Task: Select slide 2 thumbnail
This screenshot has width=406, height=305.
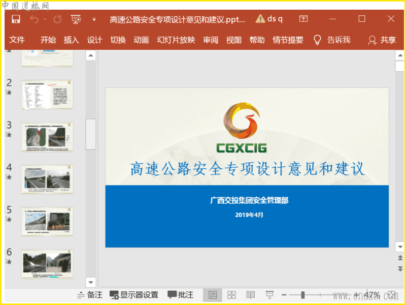Action: tap(47, 95)
